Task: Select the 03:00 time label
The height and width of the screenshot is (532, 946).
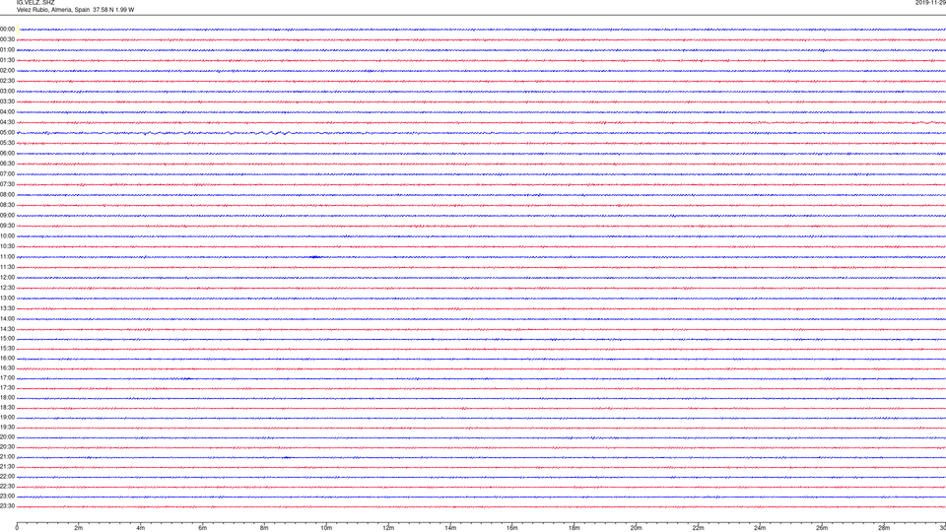Action: pyautogui.click(x=7, y=91)
